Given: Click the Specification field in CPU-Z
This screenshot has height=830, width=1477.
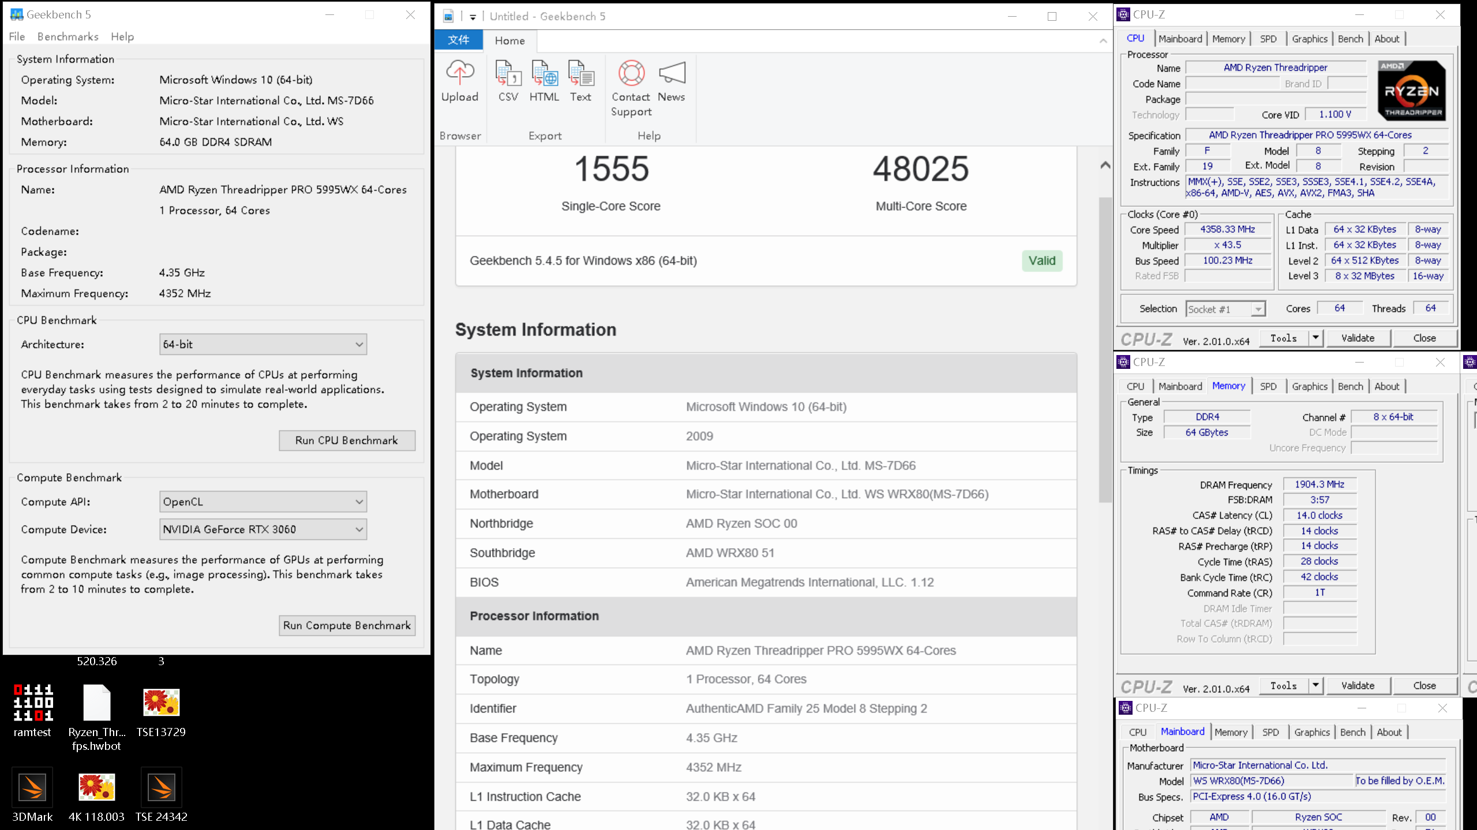Looking at the screenshot, I should (x=1317, y=135).
